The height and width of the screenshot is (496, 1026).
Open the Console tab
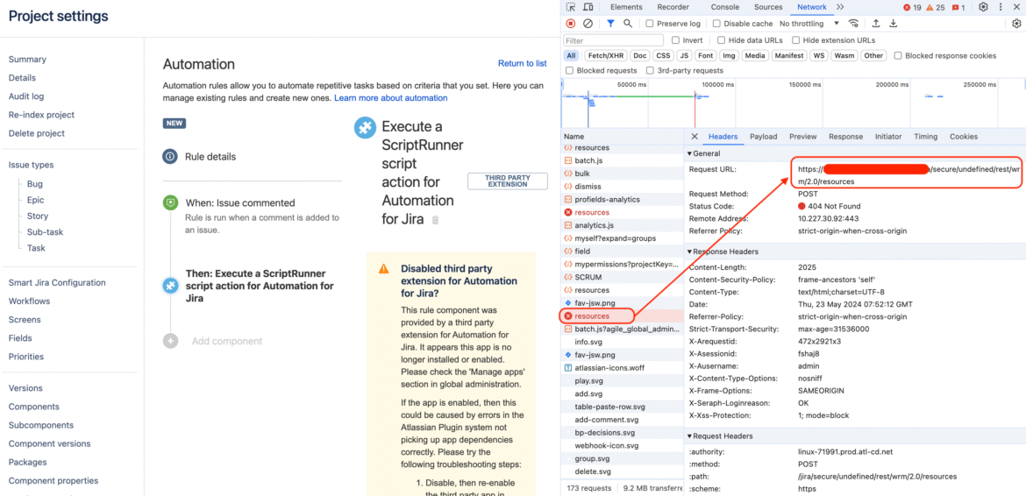click(x=724, y=7)
